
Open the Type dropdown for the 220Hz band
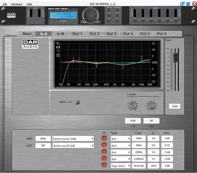coord(120,152)
